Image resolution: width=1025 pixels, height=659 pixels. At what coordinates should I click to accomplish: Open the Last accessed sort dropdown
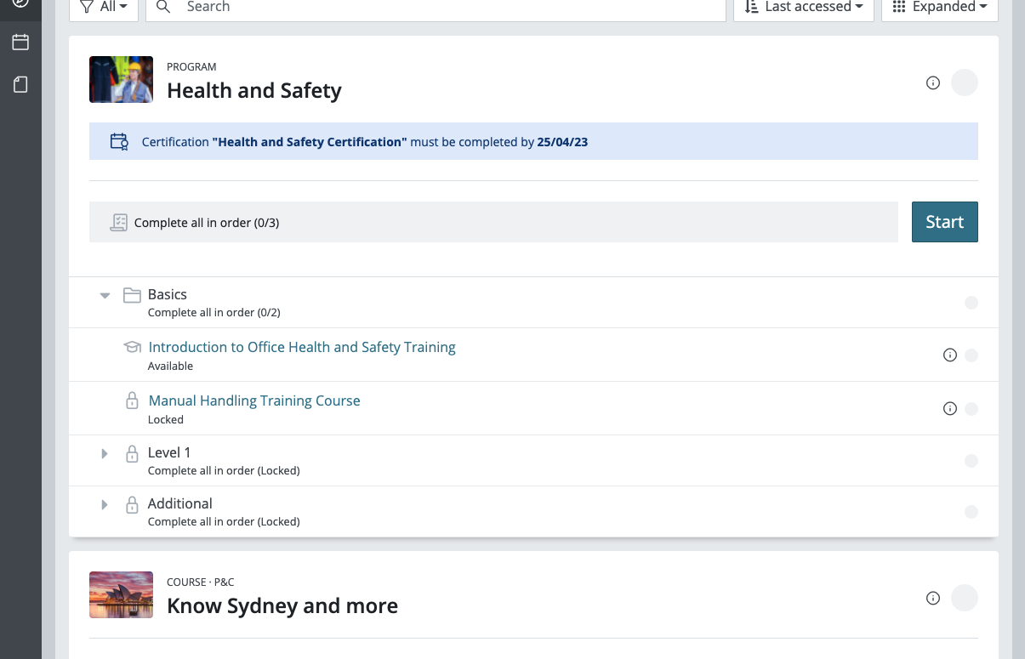[x=803, y=7]
